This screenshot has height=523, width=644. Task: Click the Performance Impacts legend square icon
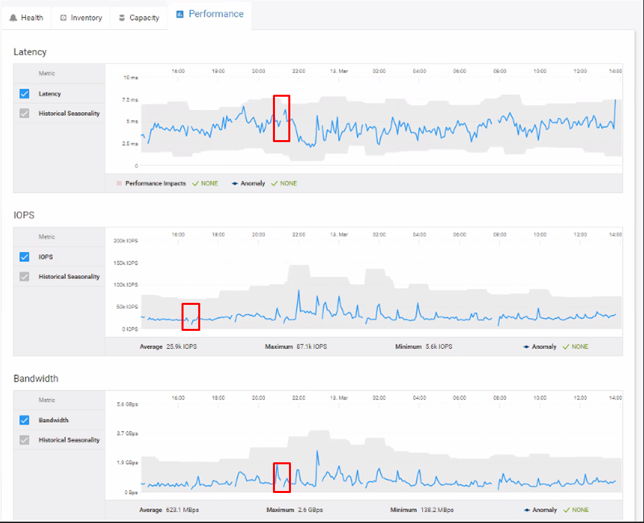(x=119, y=183)
